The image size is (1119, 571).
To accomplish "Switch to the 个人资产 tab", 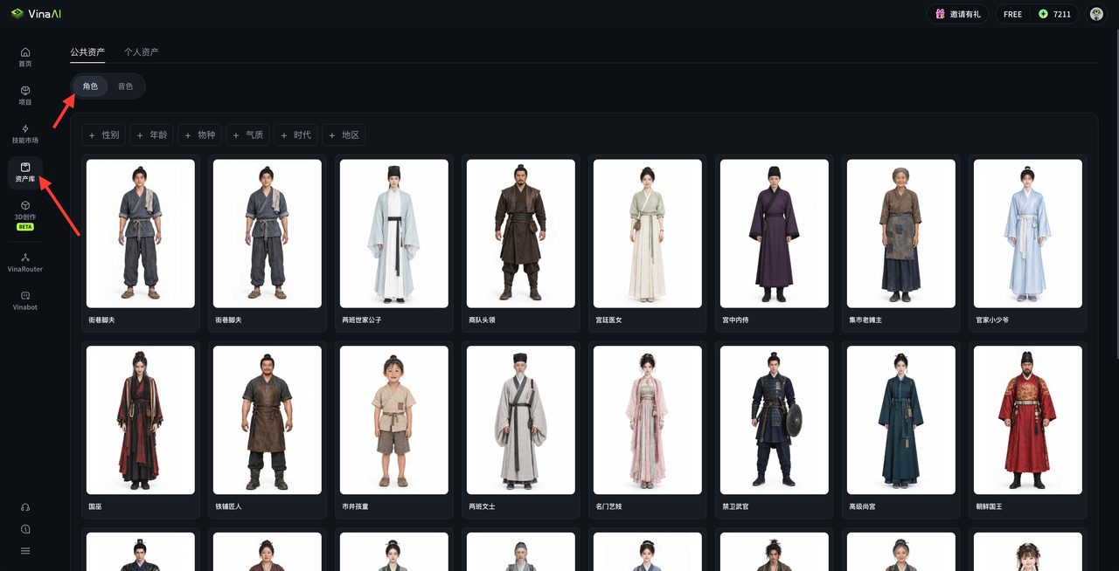I will click(142, 52).
